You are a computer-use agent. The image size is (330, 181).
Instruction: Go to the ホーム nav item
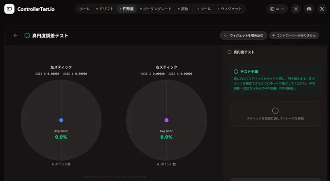click(x=84, y=9)
